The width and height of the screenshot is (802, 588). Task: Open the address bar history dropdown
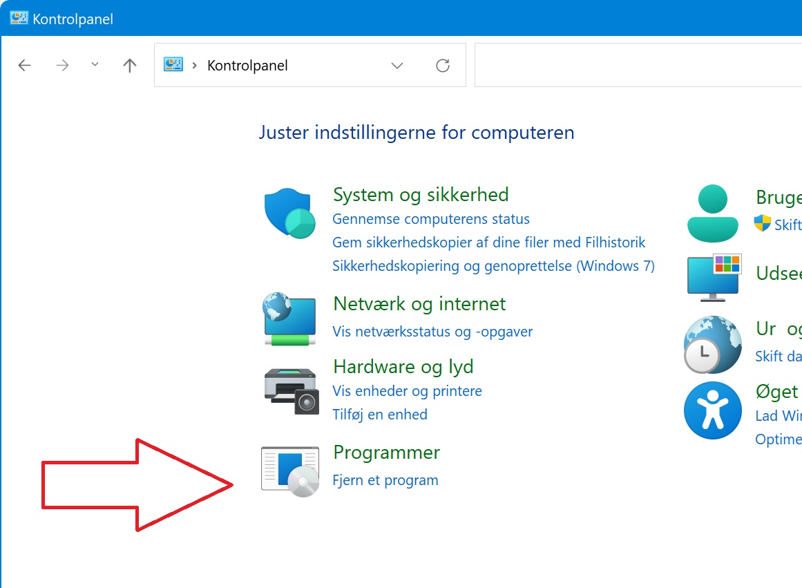(x=397, y=66)
